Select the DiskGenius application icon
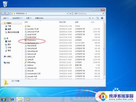The height and width of the screenshot is (102, 136). 26,40
